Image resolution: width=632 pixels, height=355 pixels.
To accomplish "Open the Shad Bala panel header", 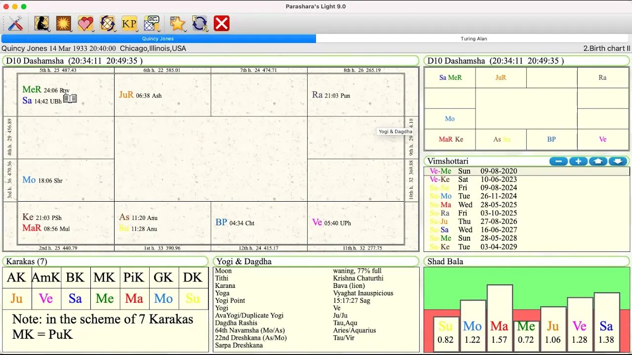I will tap(527, 261).
